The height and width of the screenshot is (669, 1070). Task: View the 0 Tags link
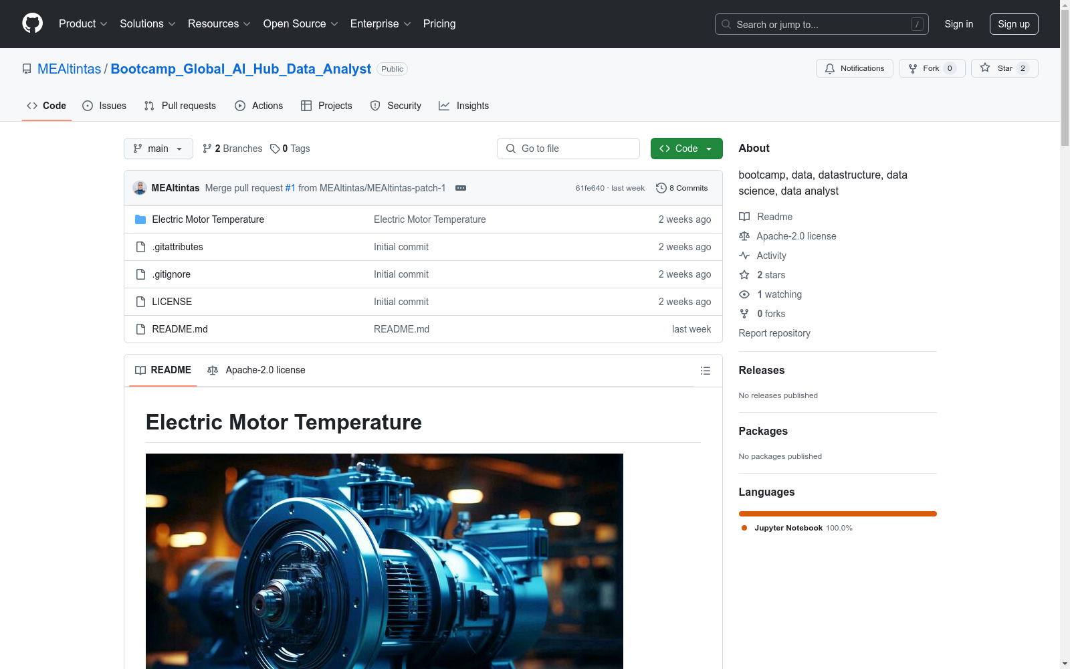[x=290, y=149]
